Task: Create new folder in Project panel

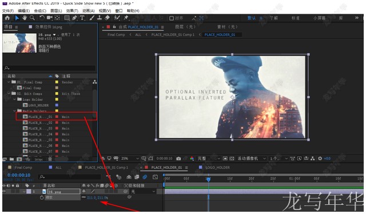Action: point(11,159)
